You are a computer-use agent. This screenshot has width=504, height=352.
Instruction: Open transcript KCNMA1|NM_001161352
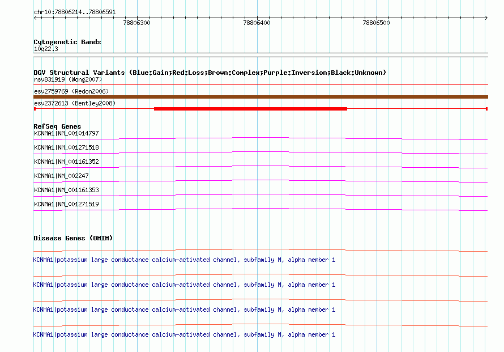[x=66, y=162]
